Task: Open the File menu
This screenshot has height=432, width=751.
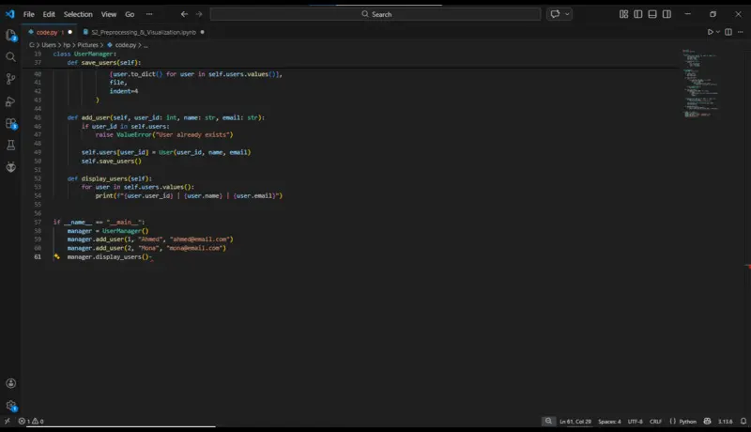Action: 29,14
